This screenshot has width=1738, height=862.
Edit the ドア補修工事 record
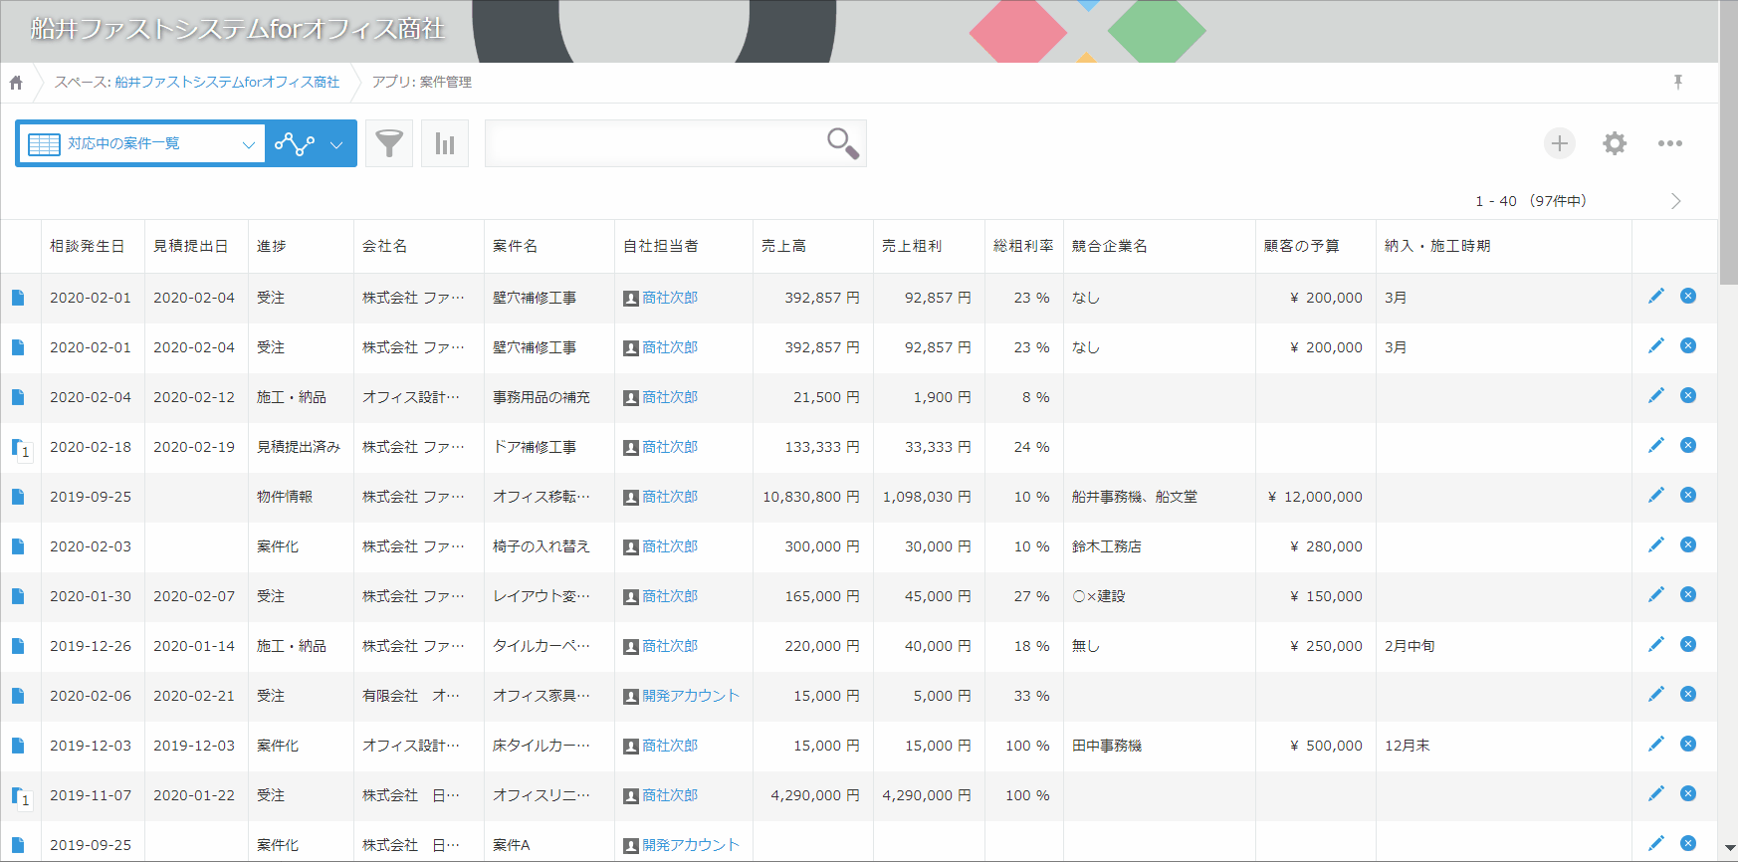tap(1656, 445)
